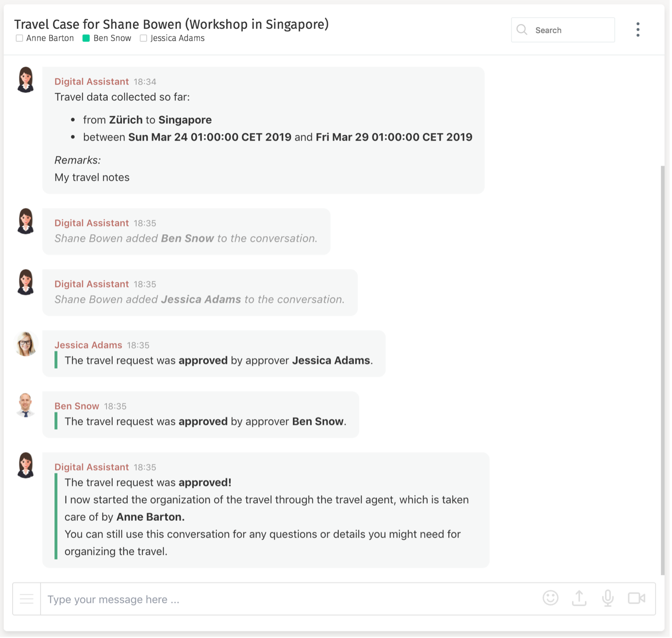Click the Ben Snow sender name
Image resolution: width=672 pixels, height=638 pixels.
(x=76, y=406)
